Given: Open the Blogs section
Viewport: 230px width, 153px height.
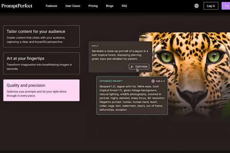Looking at the screenshot, I should (110, 6).
